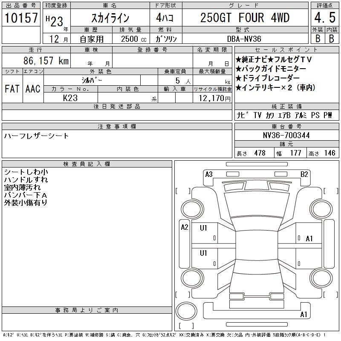This screenshot has height=341, width=341.
Task: Click the height value 146
Action: pos(330,153)
